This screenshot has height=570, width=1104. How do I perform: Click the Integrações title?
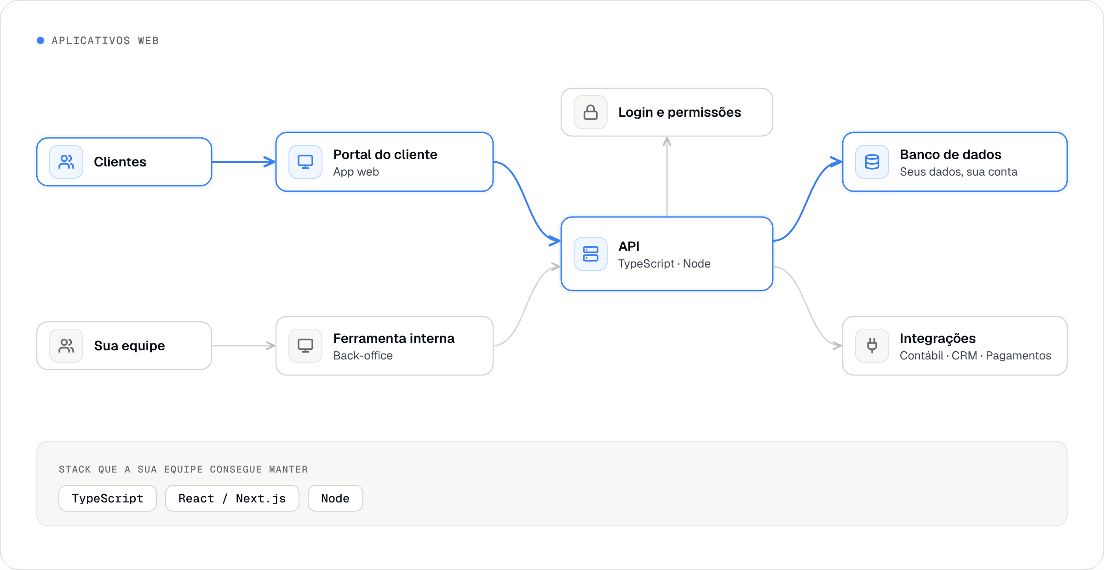coord(937,339)
